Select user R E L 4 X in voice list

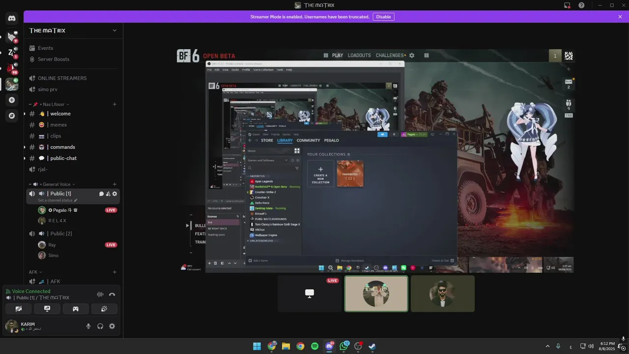78,221
